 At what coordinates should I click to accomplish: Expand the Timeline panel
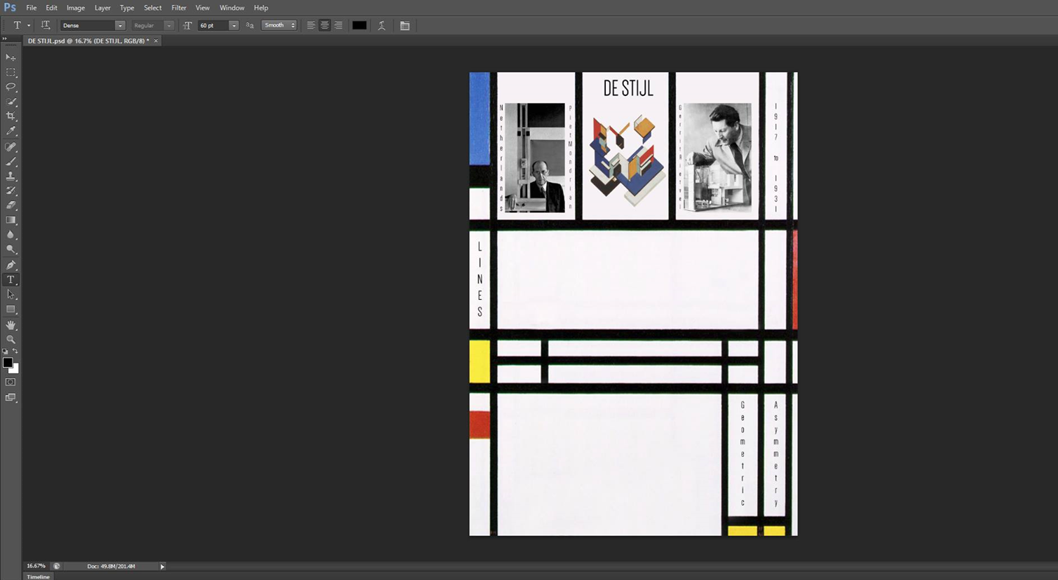point(37,576)
